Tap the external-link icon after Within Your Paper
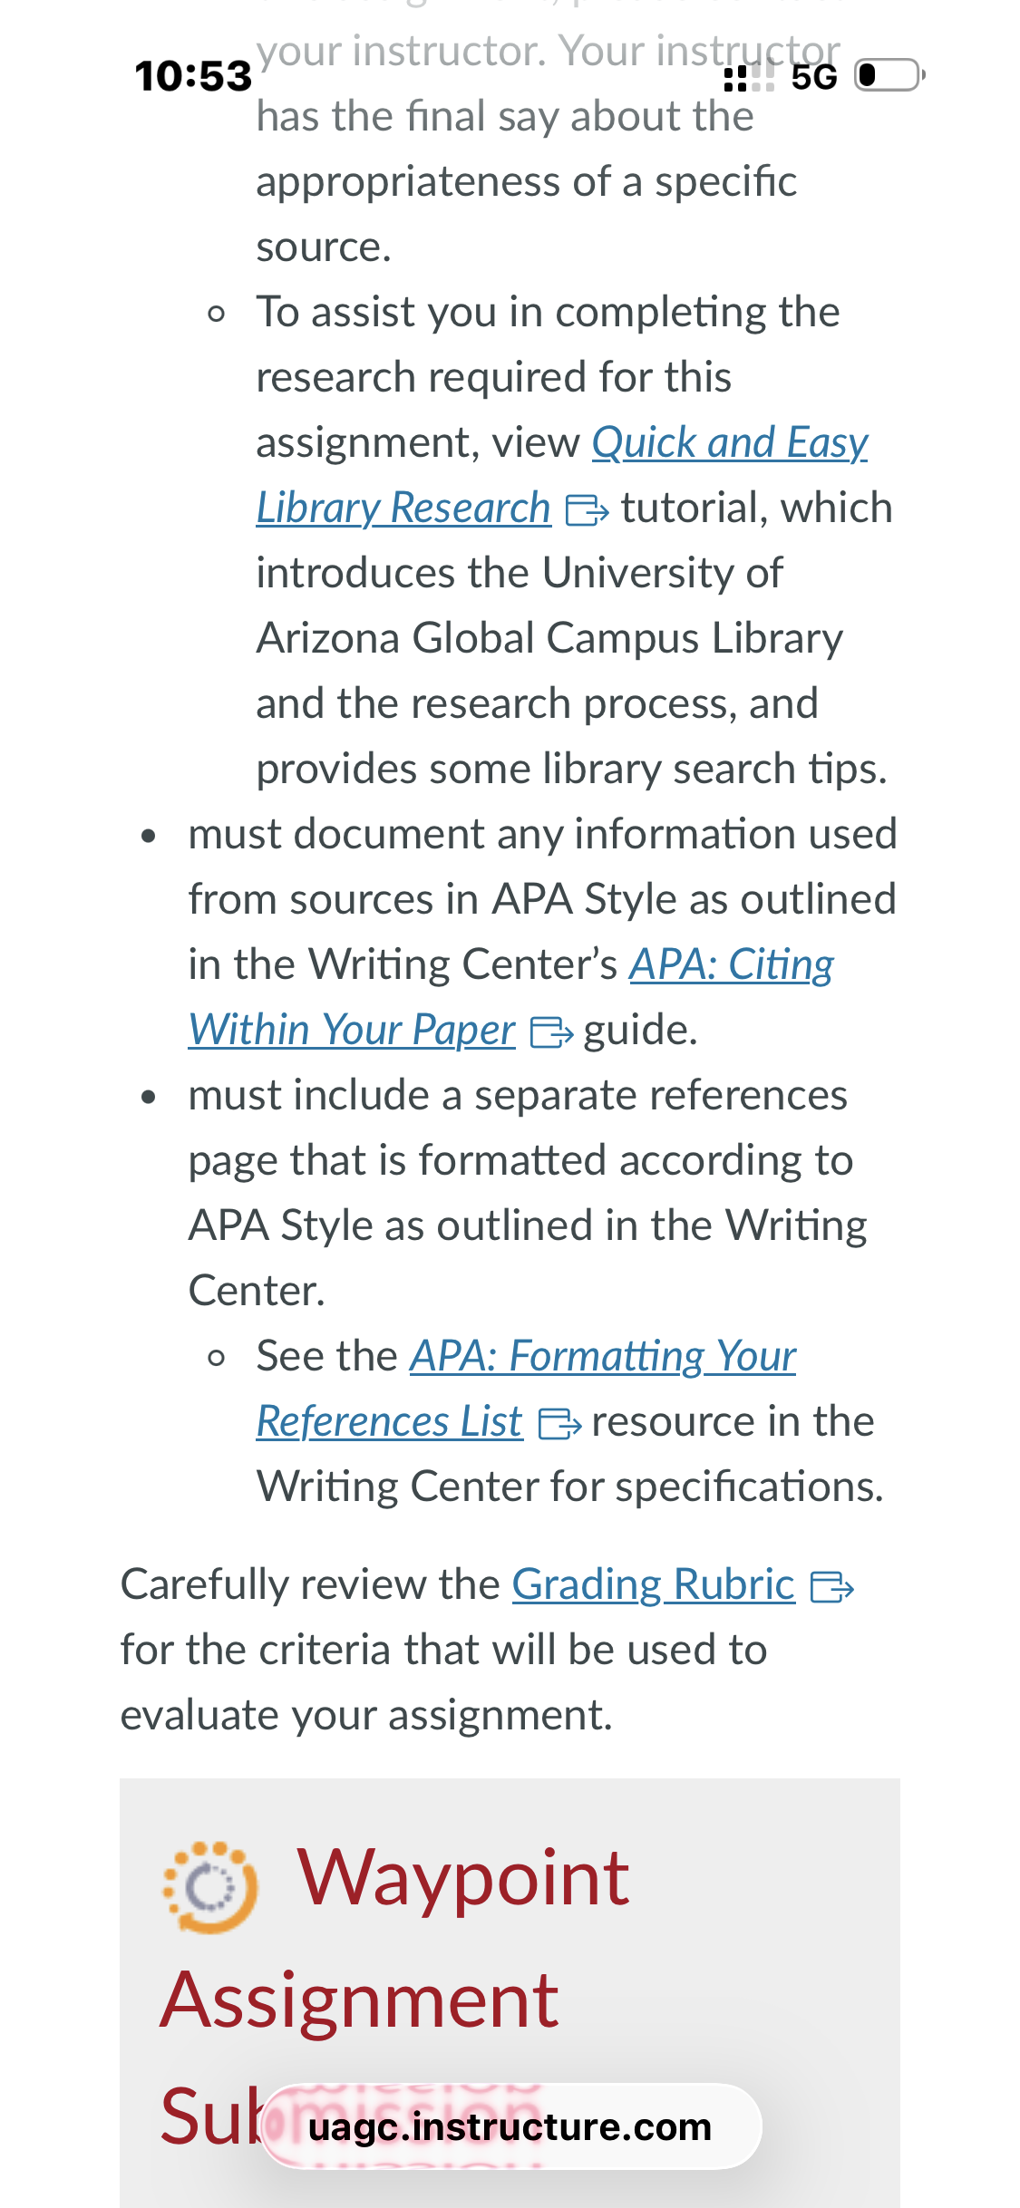 [552, 1032]
